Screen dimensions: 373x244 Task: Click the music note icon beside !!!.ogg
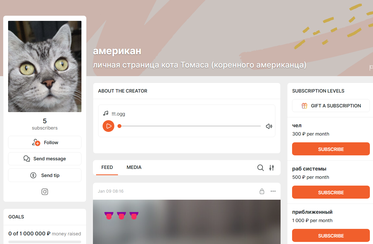(x=106, y=113)
